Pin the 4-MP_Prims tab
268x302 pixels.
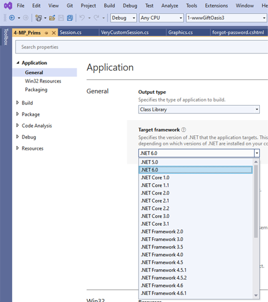pyautogui.click(x=46, y=33)
